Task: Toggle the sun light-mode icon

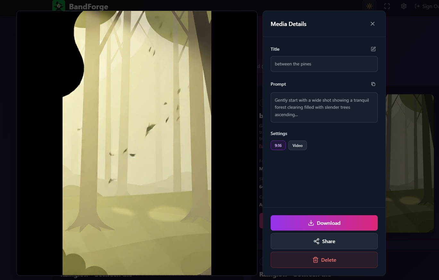Action: pyautogui.click(x=369, y=6)
